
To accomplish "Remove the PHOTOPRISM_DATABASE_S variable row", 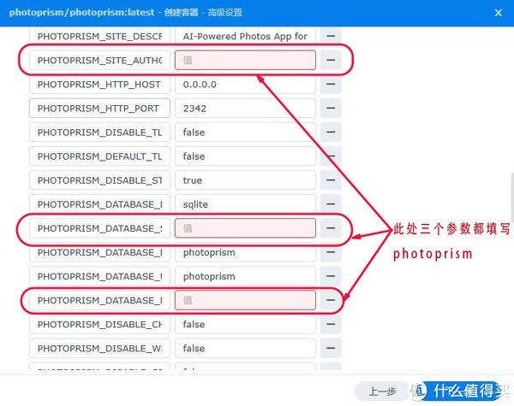I will point(331,228).
